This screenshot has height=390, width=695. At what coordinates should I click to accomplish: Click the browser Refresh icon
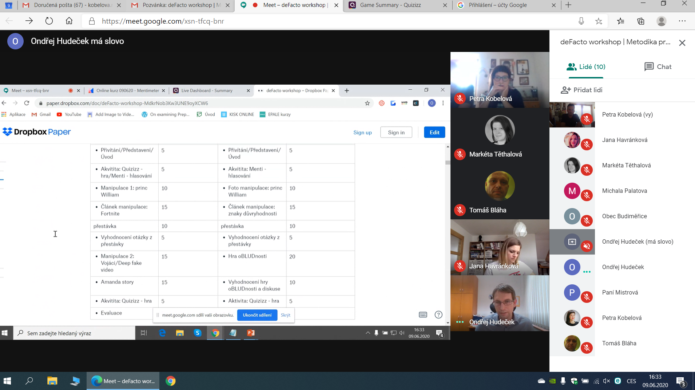(49, 21)
